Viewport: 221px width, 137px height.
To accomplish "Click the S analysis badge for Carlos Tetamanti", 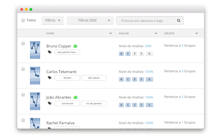I will click(x=141, y=79).
